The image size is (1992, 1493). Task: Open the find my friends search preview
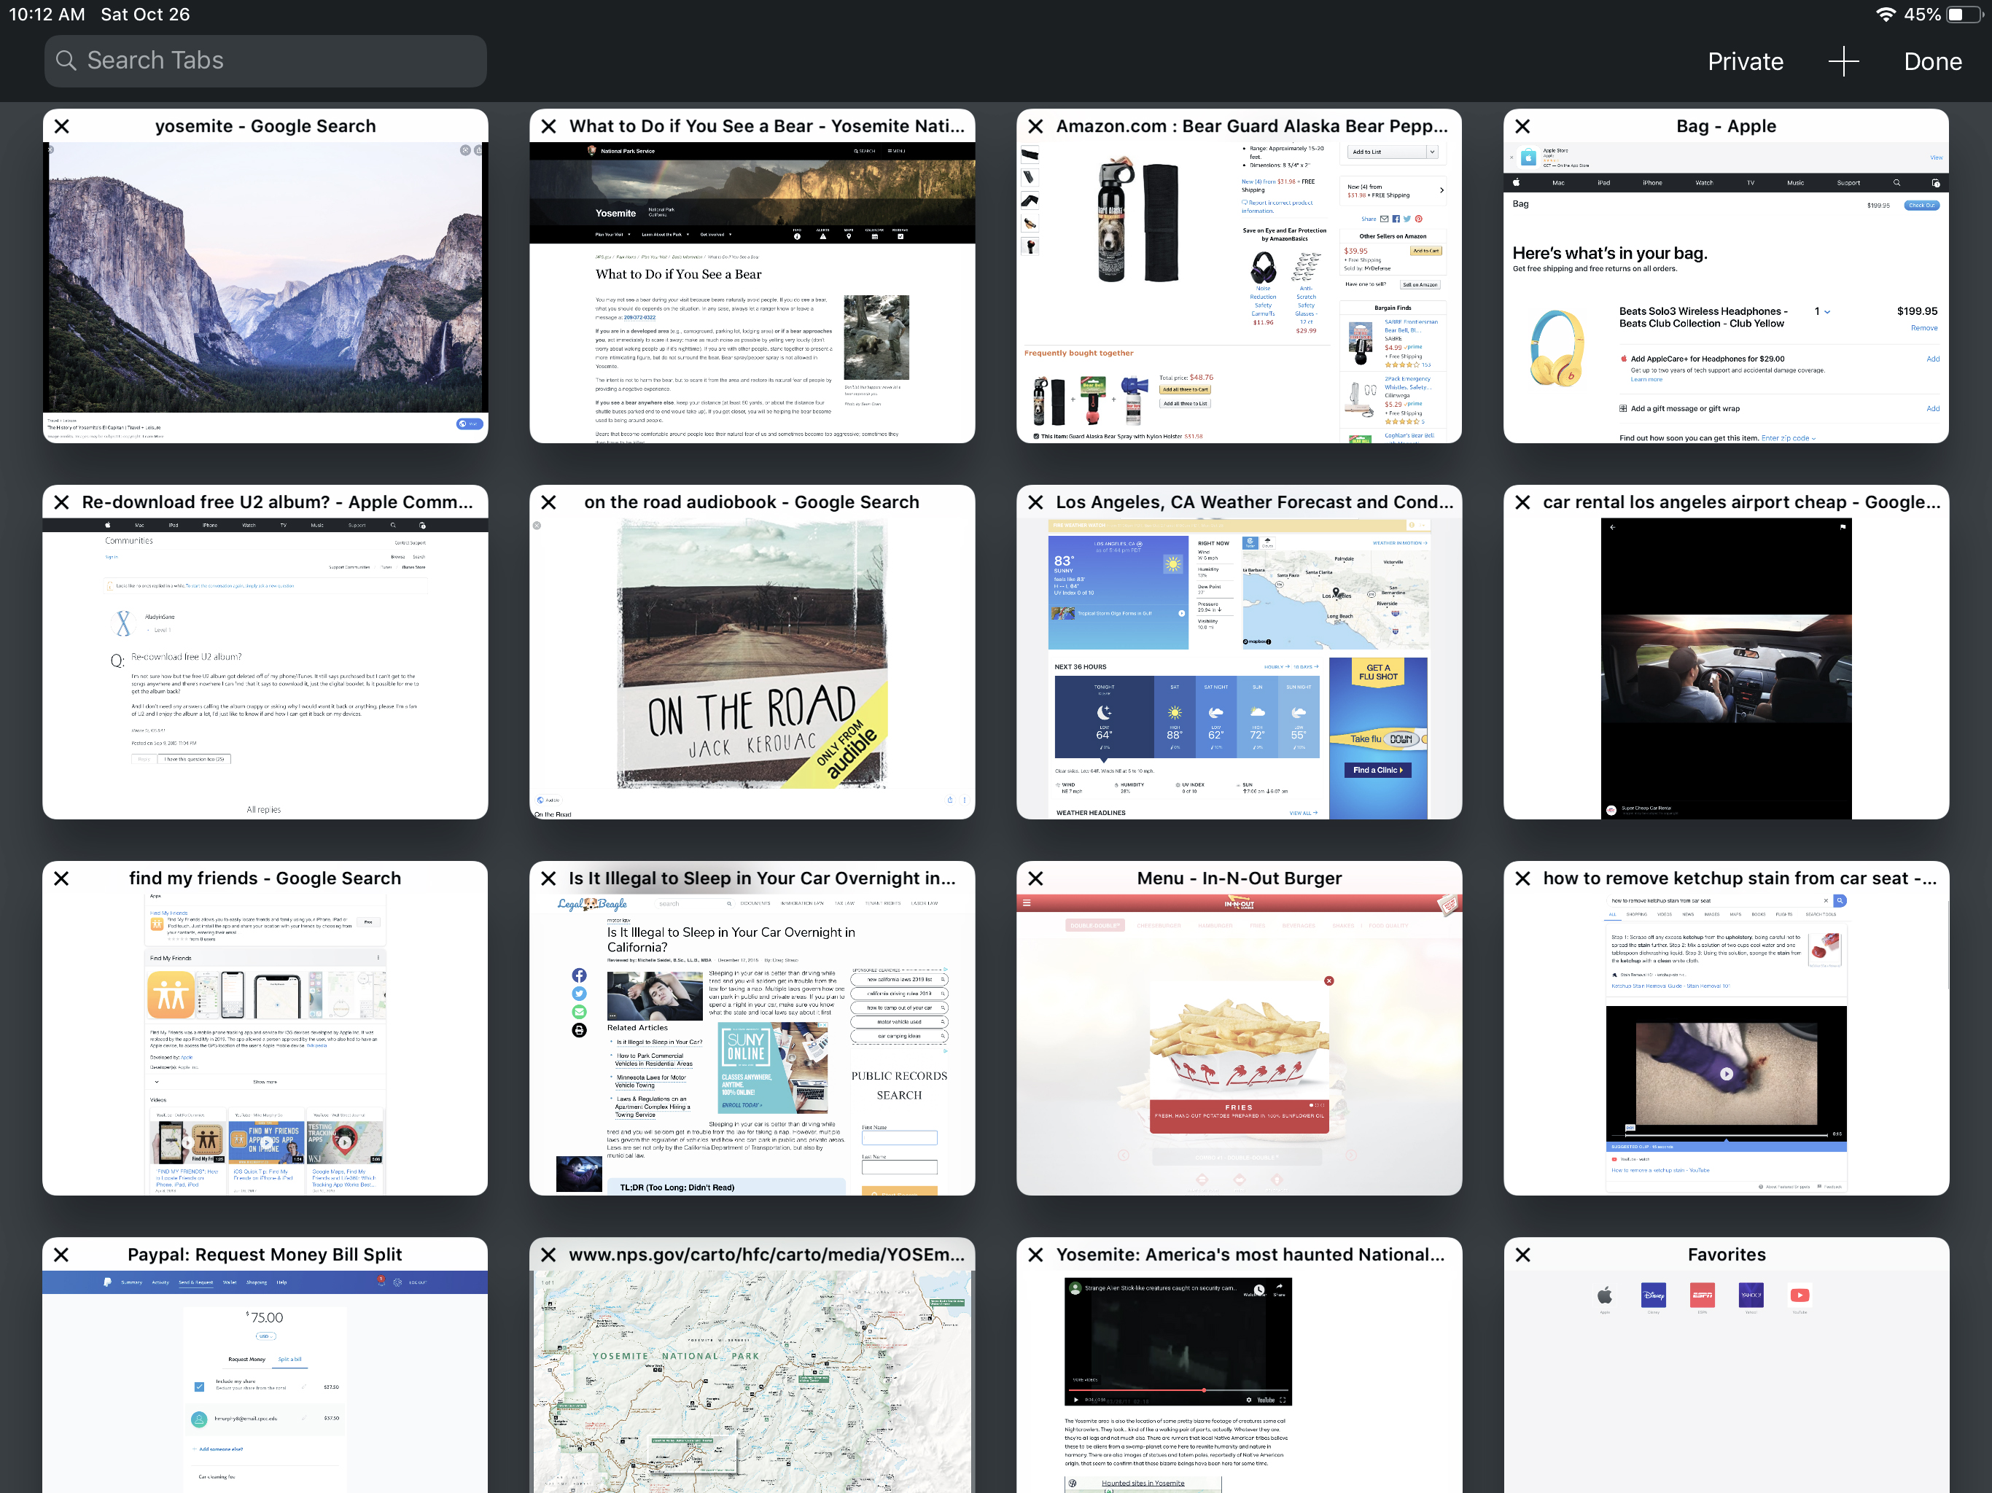(265, 1045)
